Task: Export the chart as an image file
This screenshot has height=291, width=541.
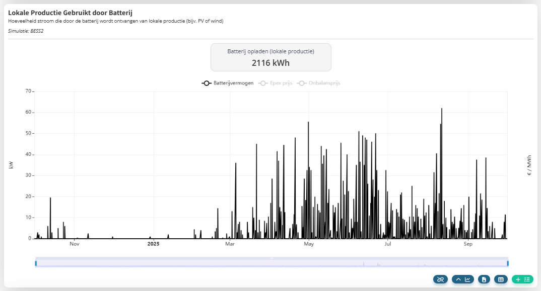Action: pos(484,279)
